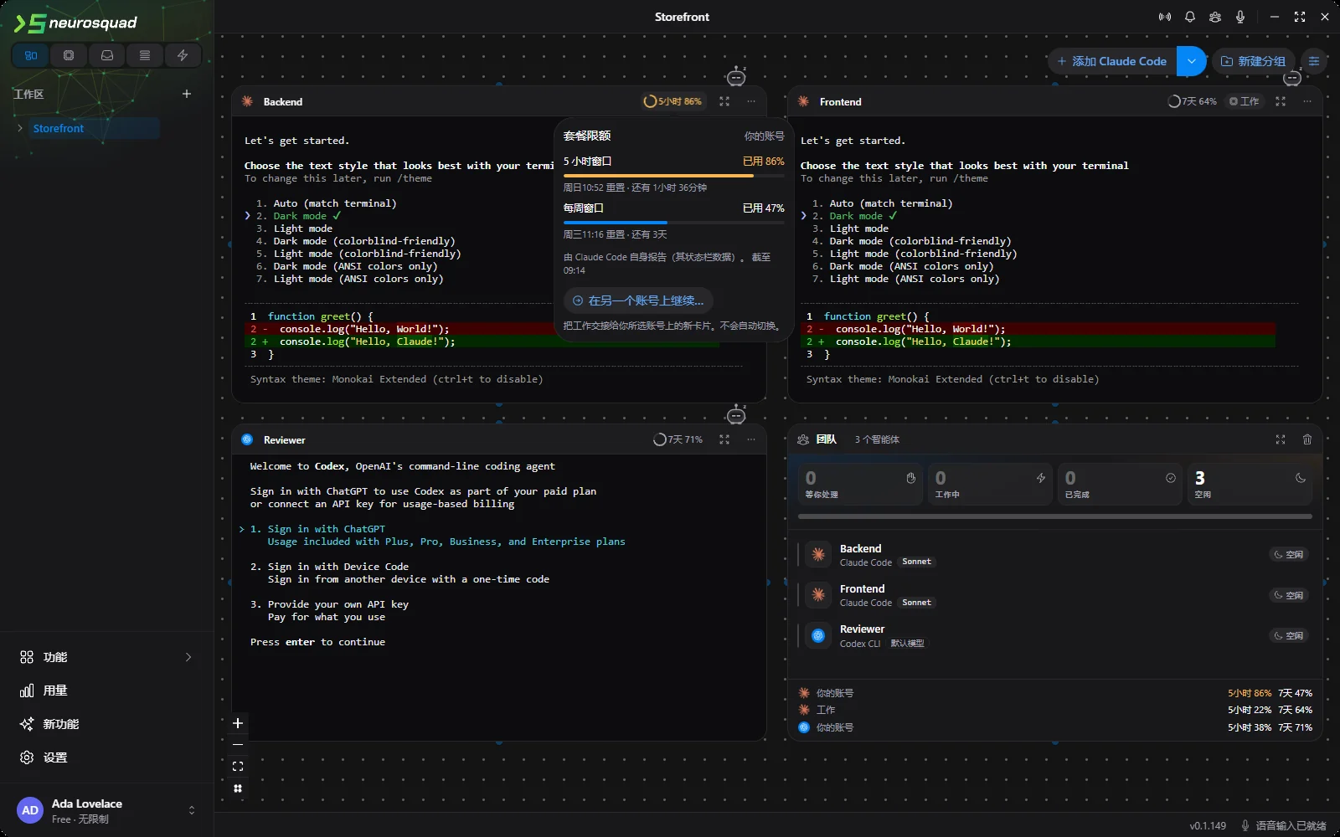Select Light mode option in Frontend terminal

[859, 229]
